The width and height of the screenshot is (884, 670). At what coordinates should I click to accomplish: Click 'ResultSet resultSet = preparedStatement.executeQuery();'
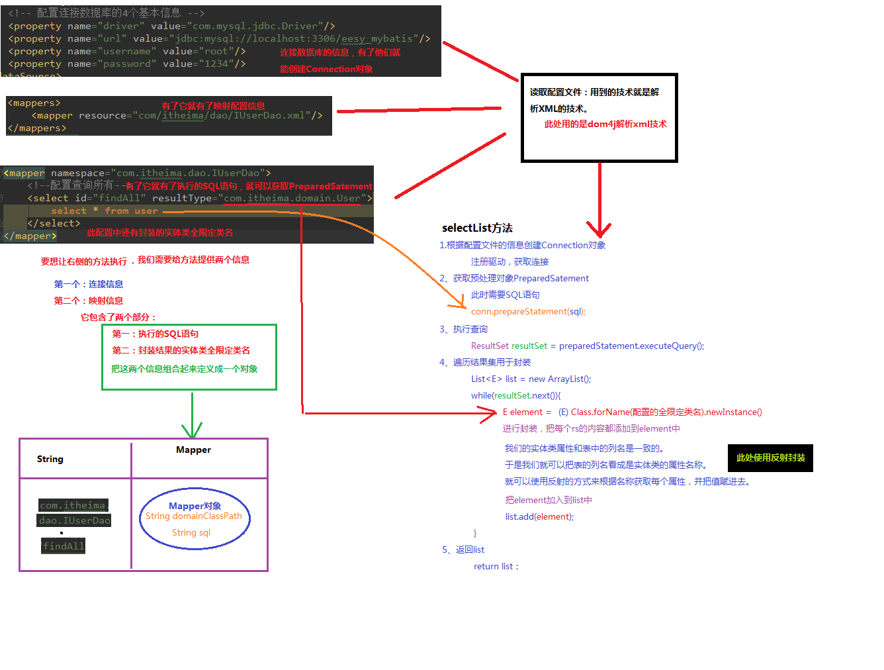click(x=588, y=346)
